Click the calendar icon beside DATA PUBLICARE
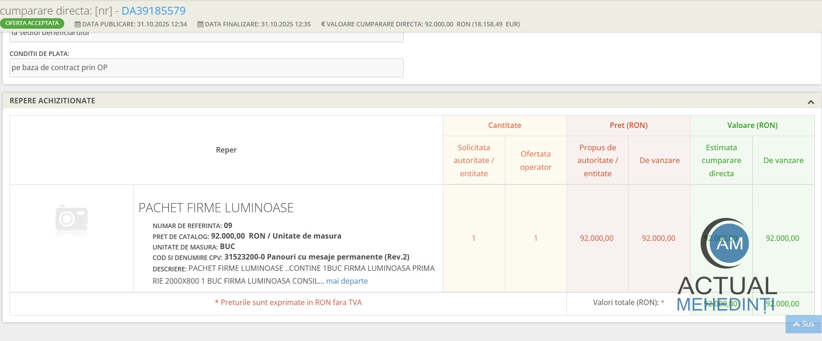 [x=77, y=24]
